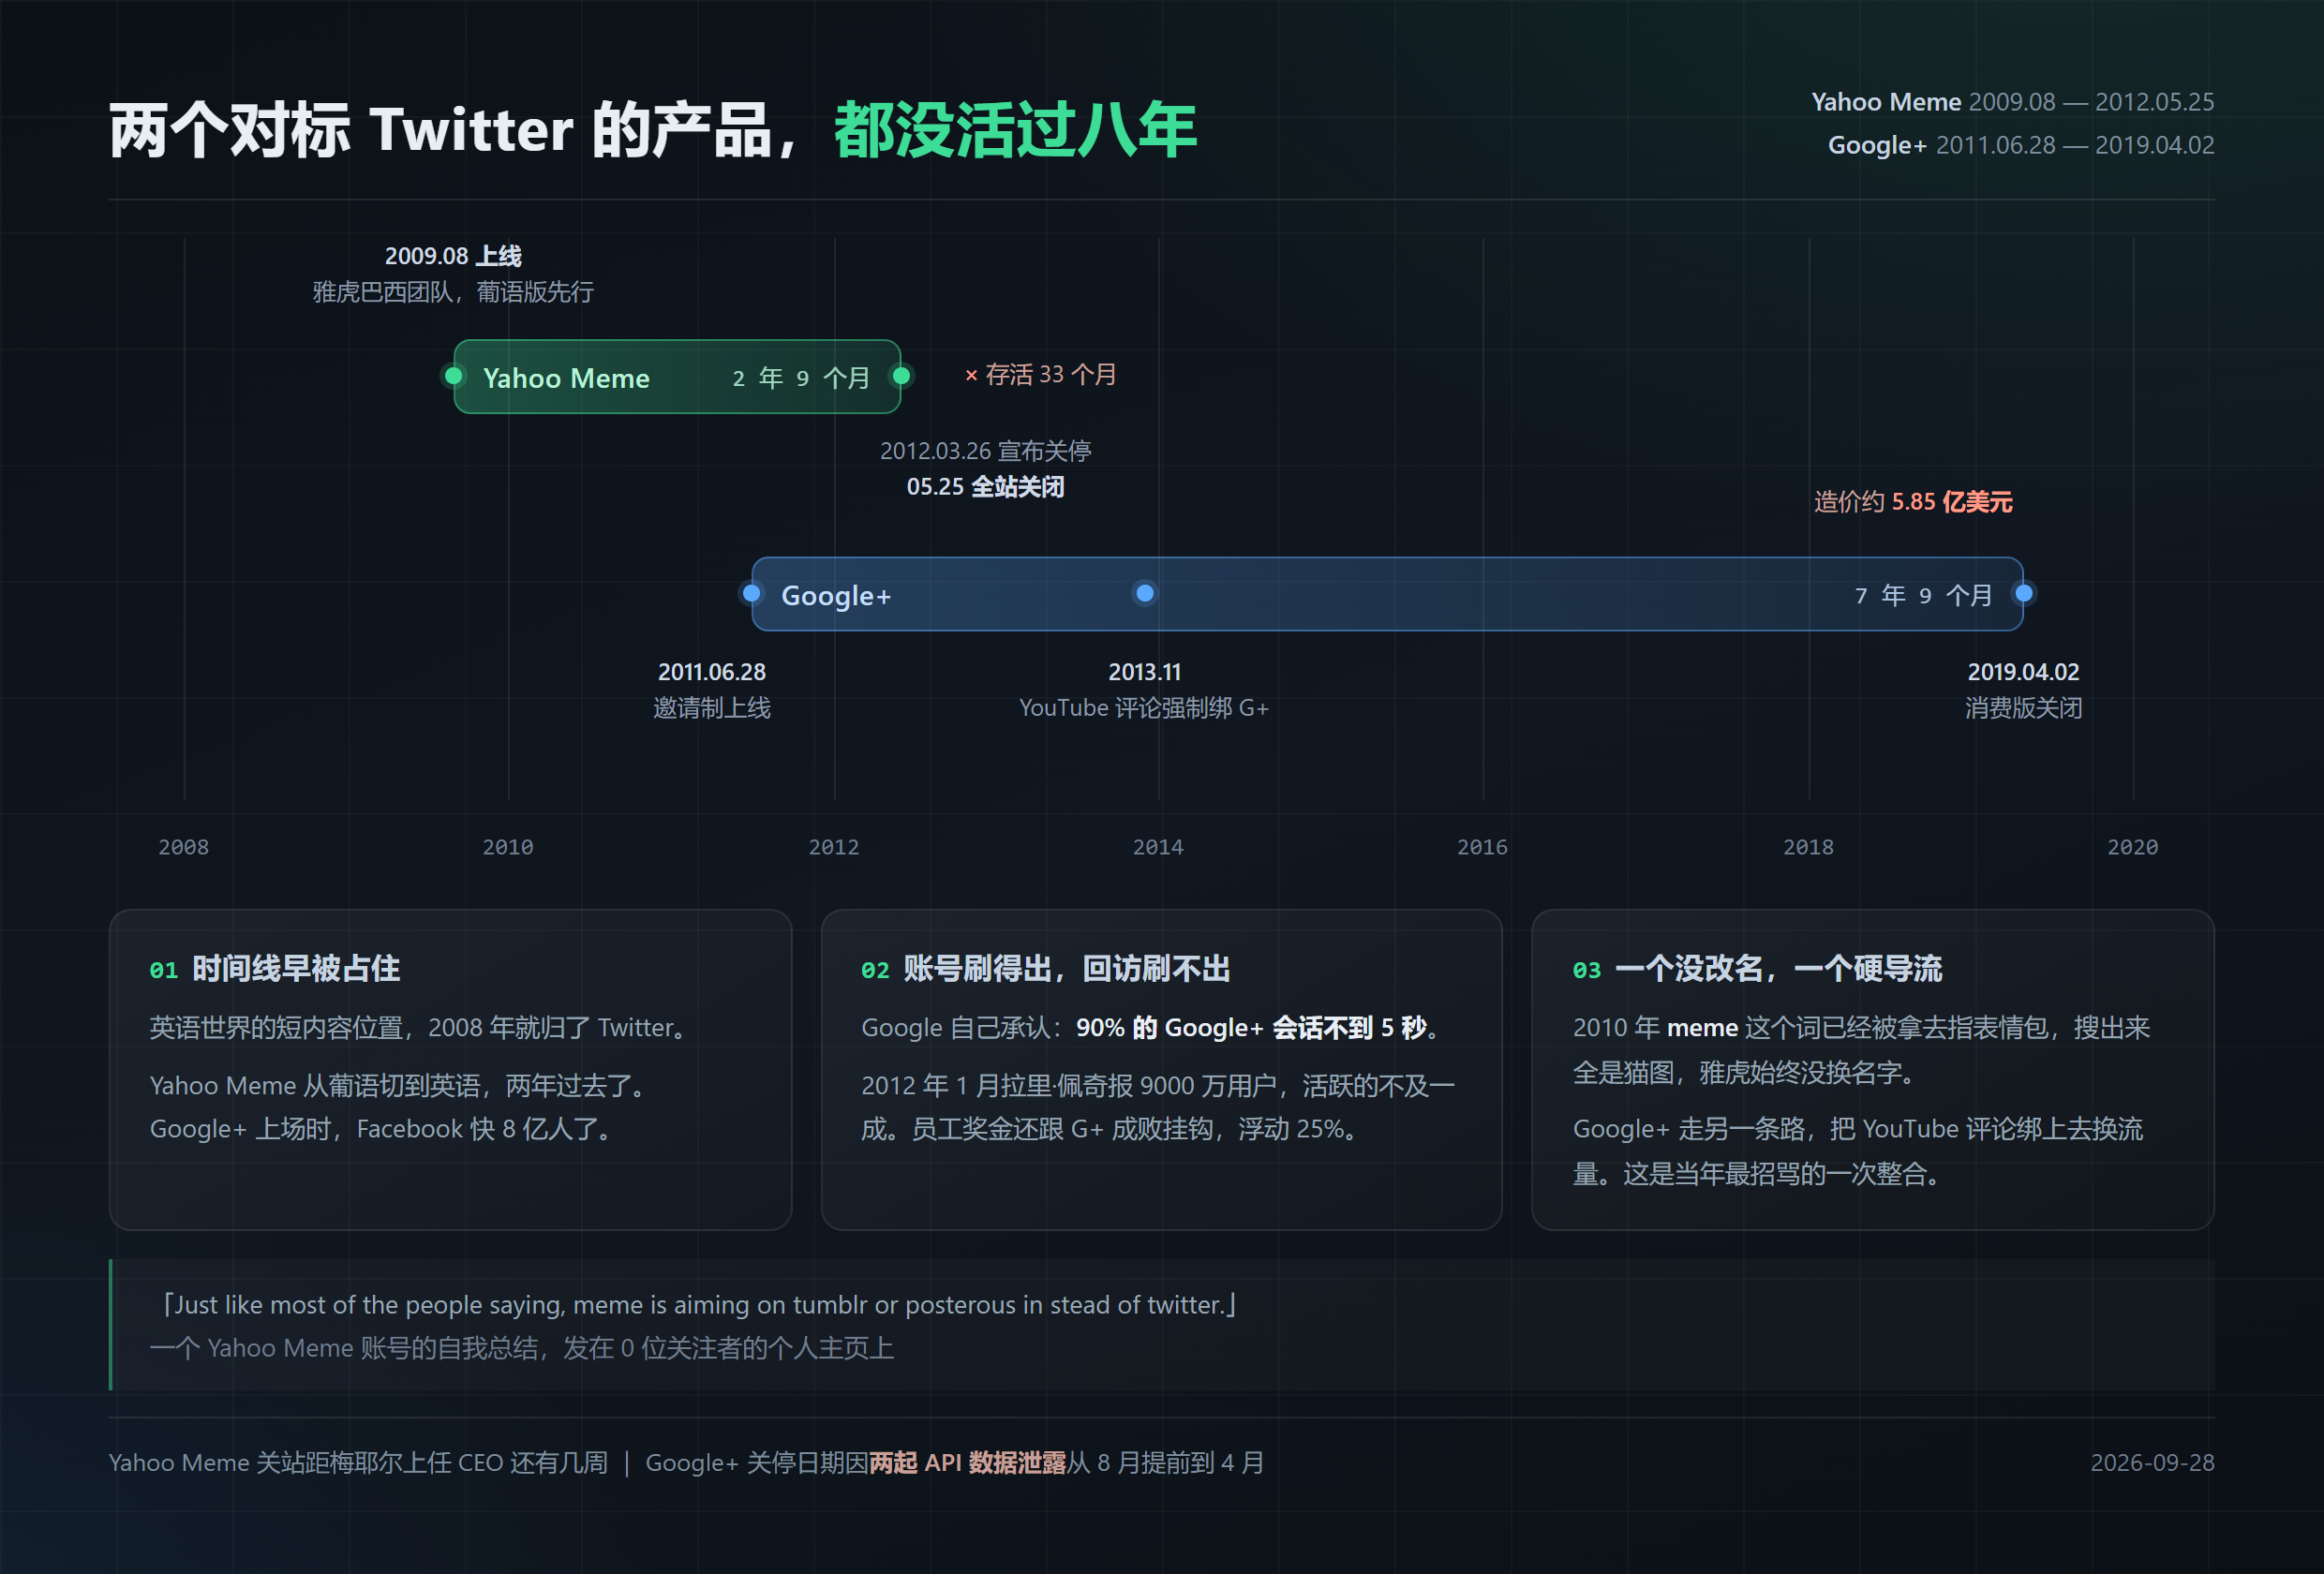The height and width of the screenshot is (1574, 2324).
Task: Click the '× 存活 33 个月' label
Action: [1040, 375]
